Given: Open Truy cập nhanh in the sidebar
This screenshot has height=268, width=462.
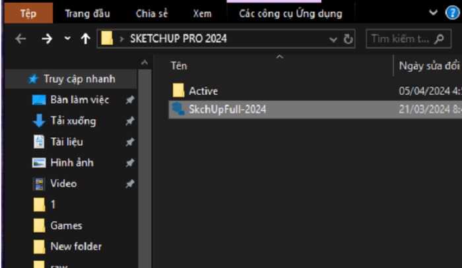Looking at the screenshot, I should pyautogui.click(x=79, y=79).
